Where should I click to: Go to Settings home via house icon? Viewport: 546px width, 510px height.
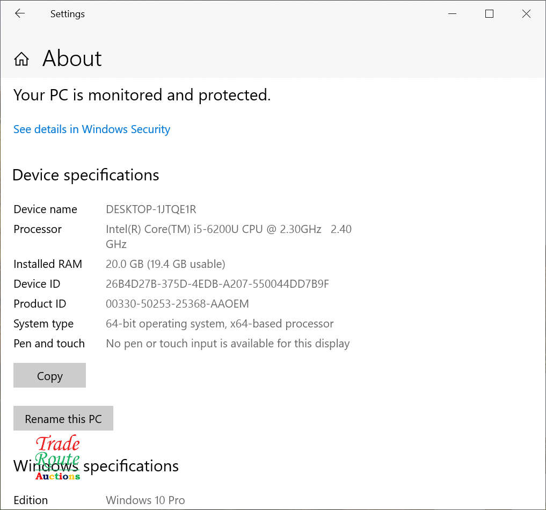pos(21,59)
